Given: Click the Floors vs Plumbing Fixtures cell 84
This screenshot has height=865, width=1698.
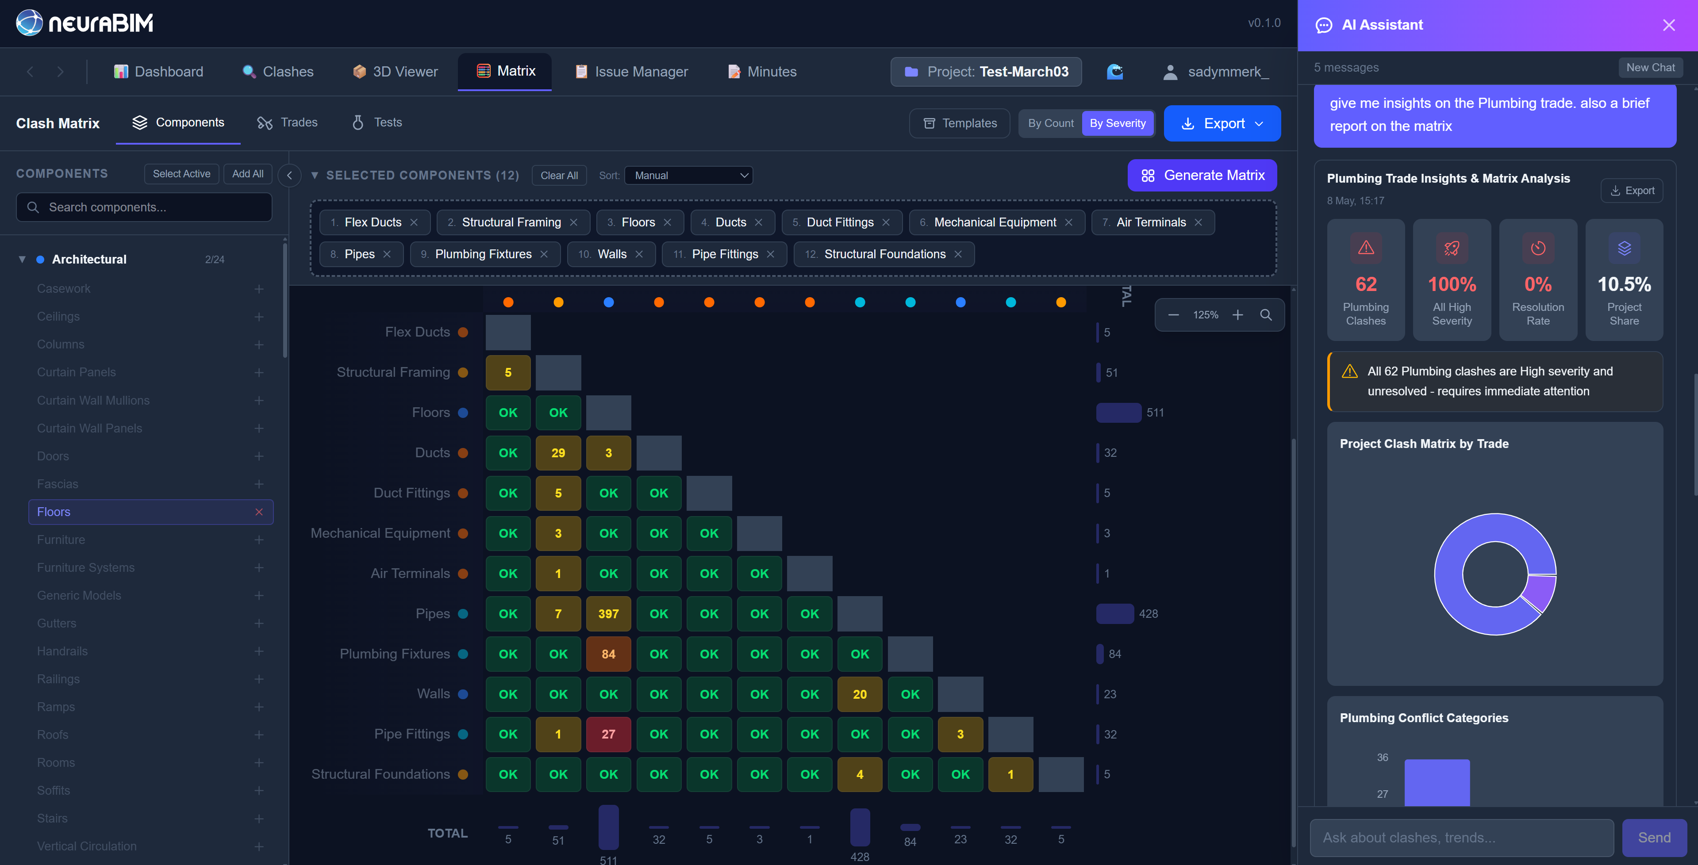Looking at the screenshot, I should (x=608, y=654).
